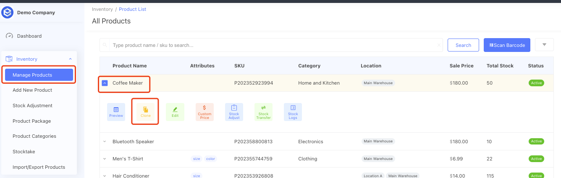Open the filter options icon button
561x178 pixels.
(x=545, y=45)
